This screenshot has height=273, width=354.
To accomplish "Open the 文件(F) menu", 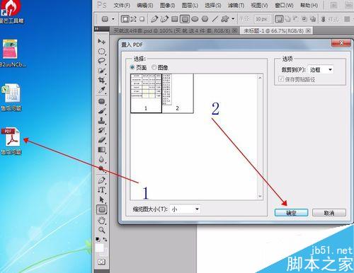I will click(122, 6).
